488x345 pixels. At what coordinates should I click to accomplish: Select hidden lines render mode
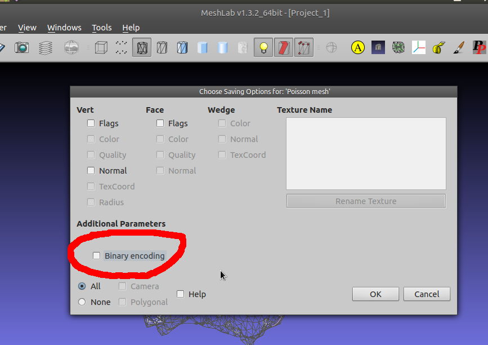click(x=162, y=48)
